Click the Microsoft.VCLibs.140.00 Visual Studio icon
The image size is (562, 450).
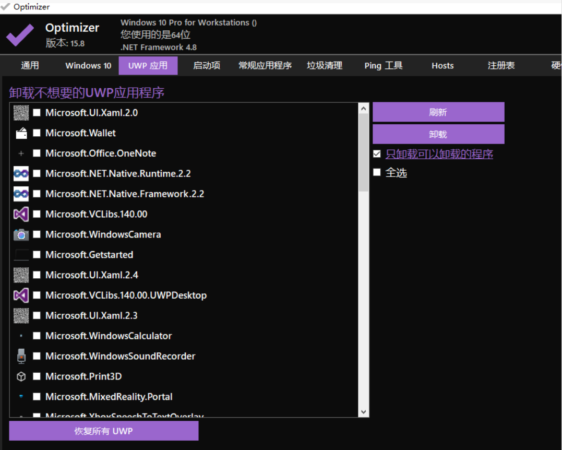click(21, 214)
